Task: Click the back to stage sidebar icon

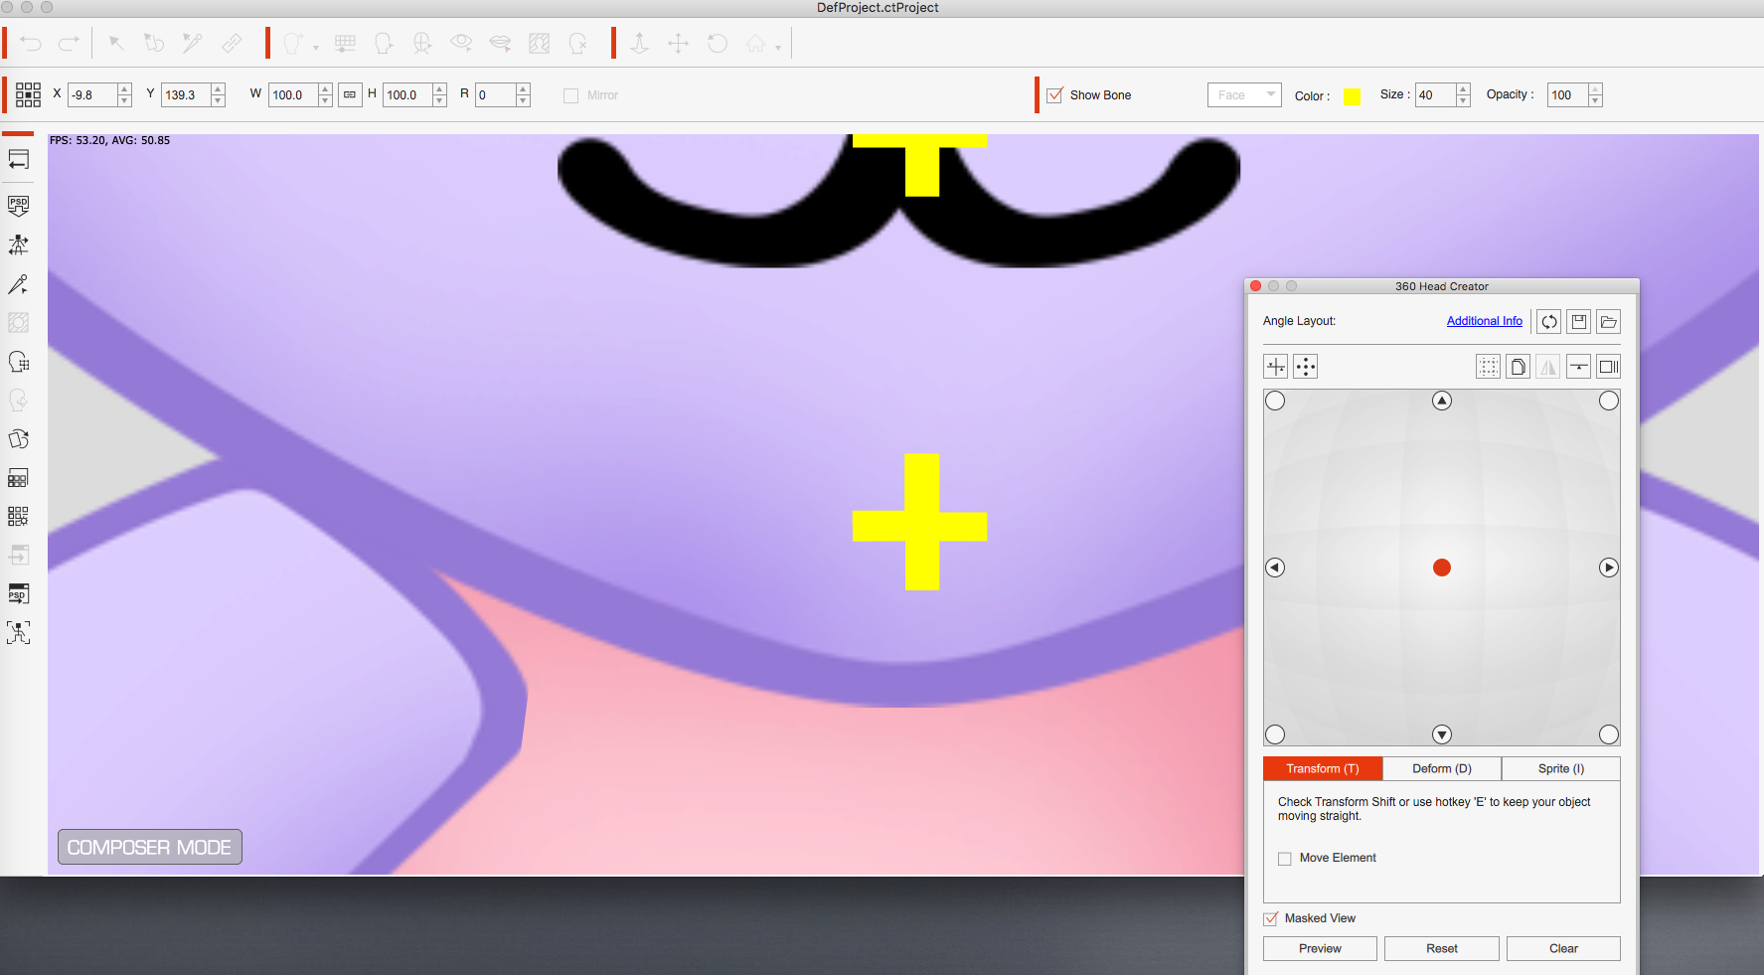Action: 18,159
